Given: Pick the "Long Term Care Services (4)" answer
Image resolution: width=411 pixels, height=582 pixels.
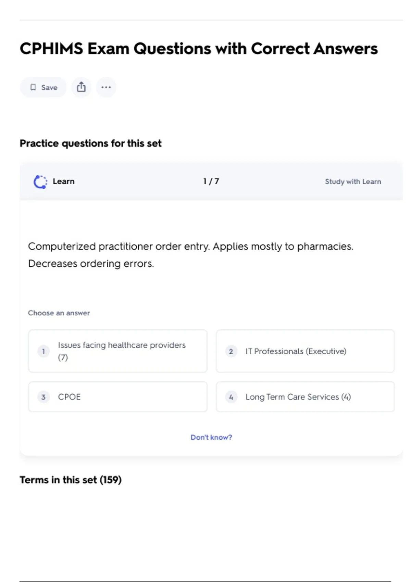Looking at the screenshot, I should coord(305,397).
